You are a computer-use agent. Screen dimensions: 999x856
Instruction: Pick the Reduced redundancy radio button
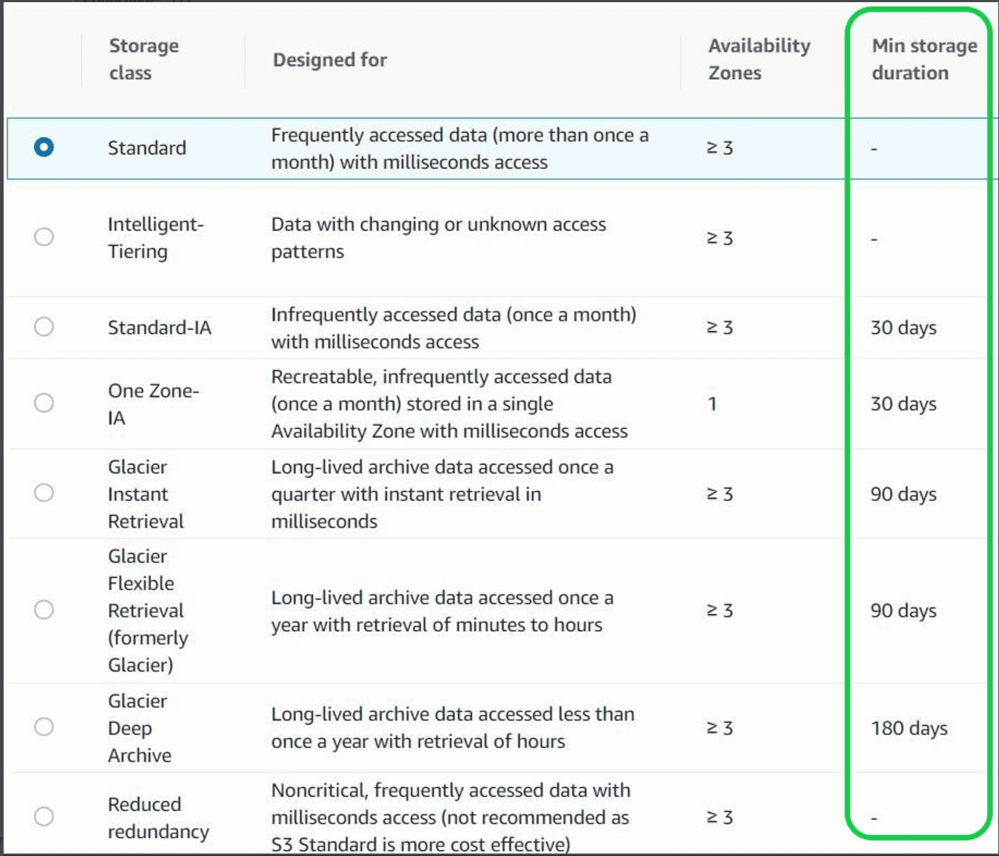click(44, 816)
